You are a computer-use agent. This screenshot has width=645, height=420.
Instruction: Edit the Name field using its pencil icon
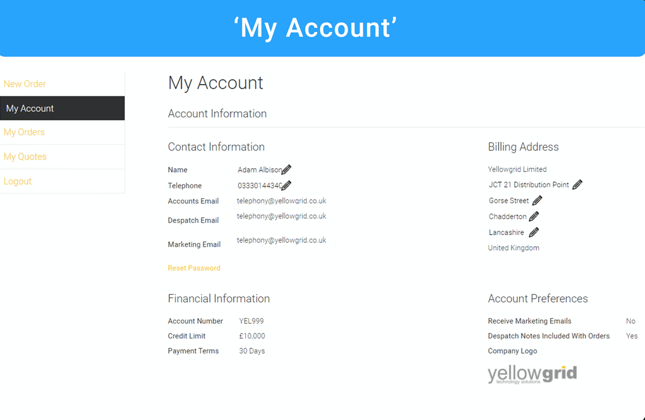click(x=287, y=169)
